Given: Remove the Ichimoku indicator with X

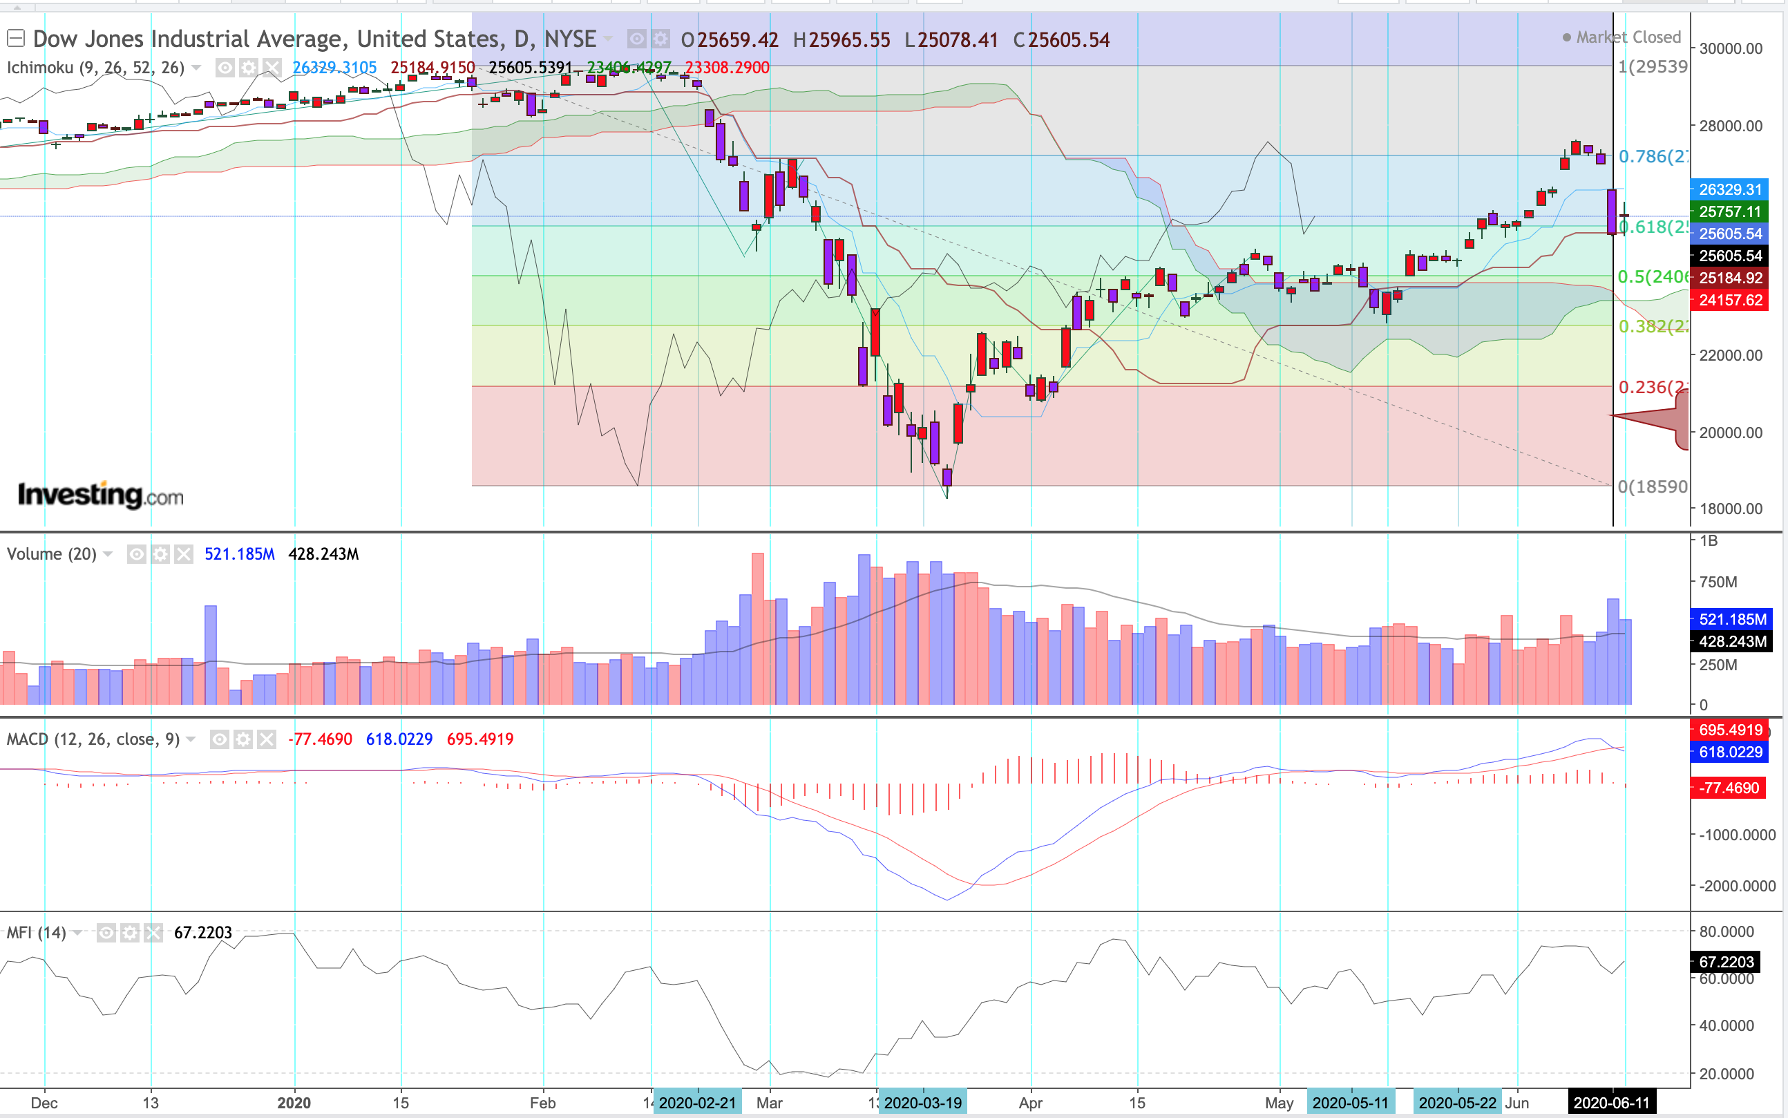Looking at the screenshot, I should click(272, 68).
